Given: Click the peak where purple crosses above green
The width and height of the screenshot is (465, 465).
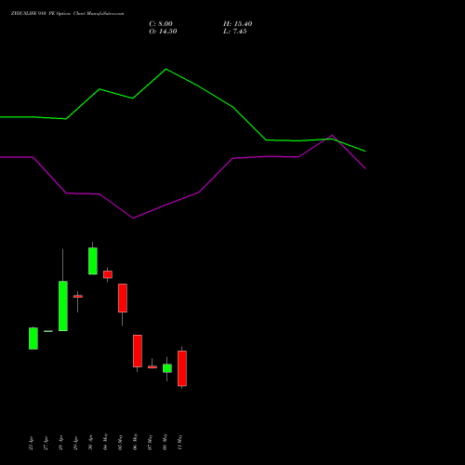Looking at the screenshot, I should 332,136.
